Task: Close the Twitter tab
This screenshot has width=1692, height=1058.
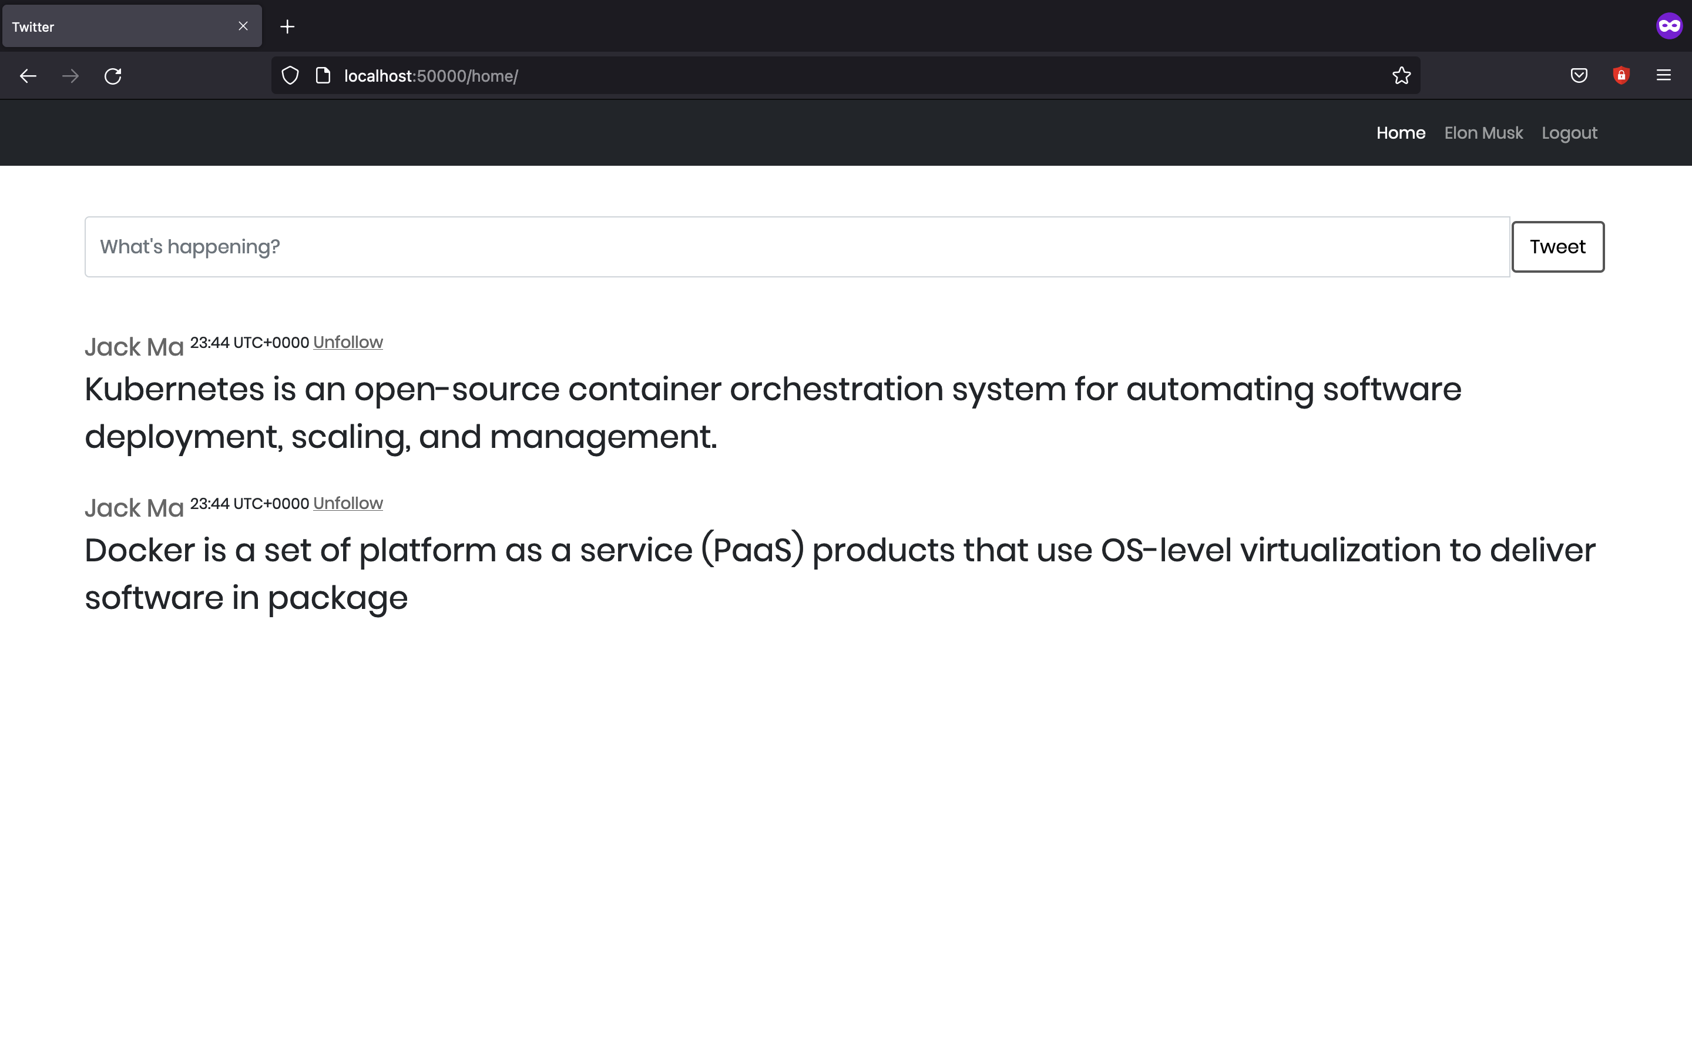Action: (x=243, y=26)
